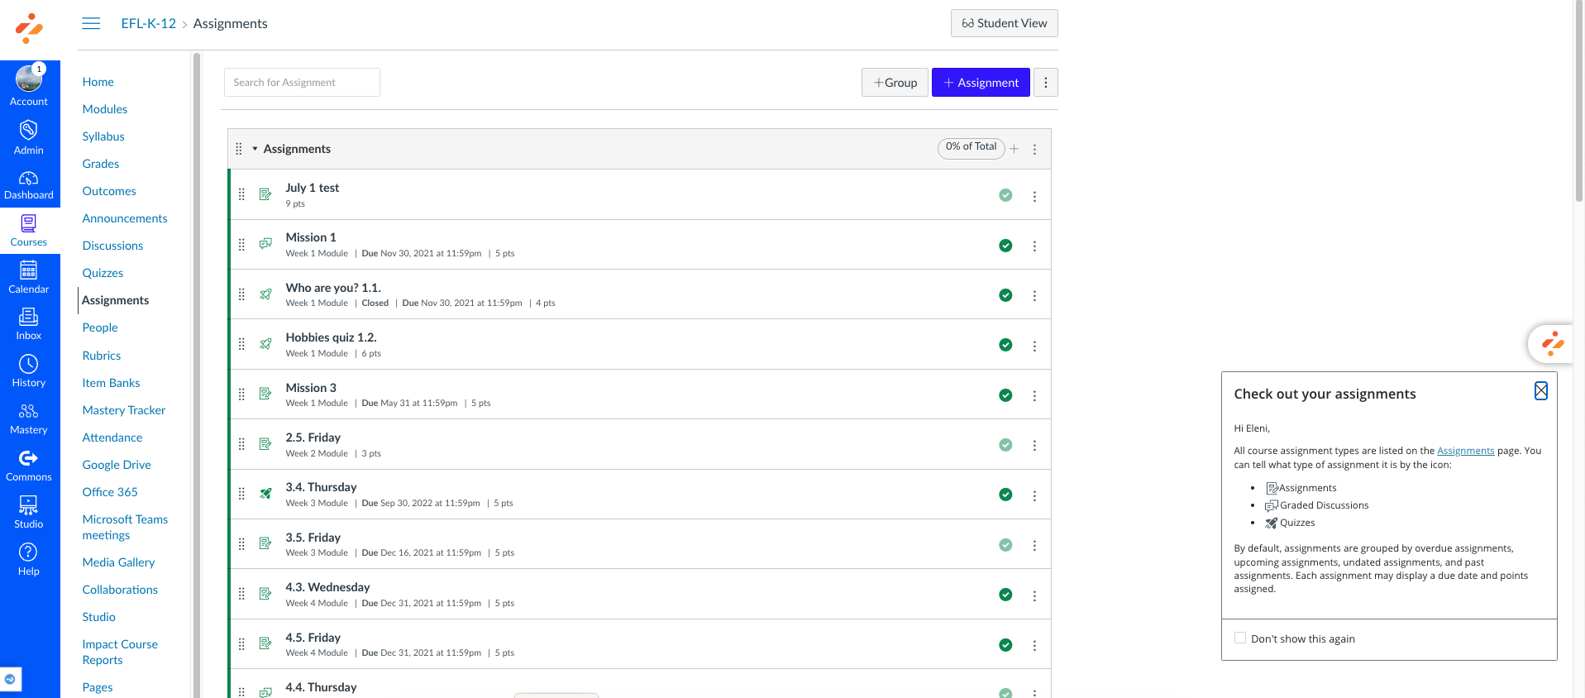The width and height of the screenshot is (1585, 698).
Task: Click the 0% of Total badge
Action: tap(972, 147)
